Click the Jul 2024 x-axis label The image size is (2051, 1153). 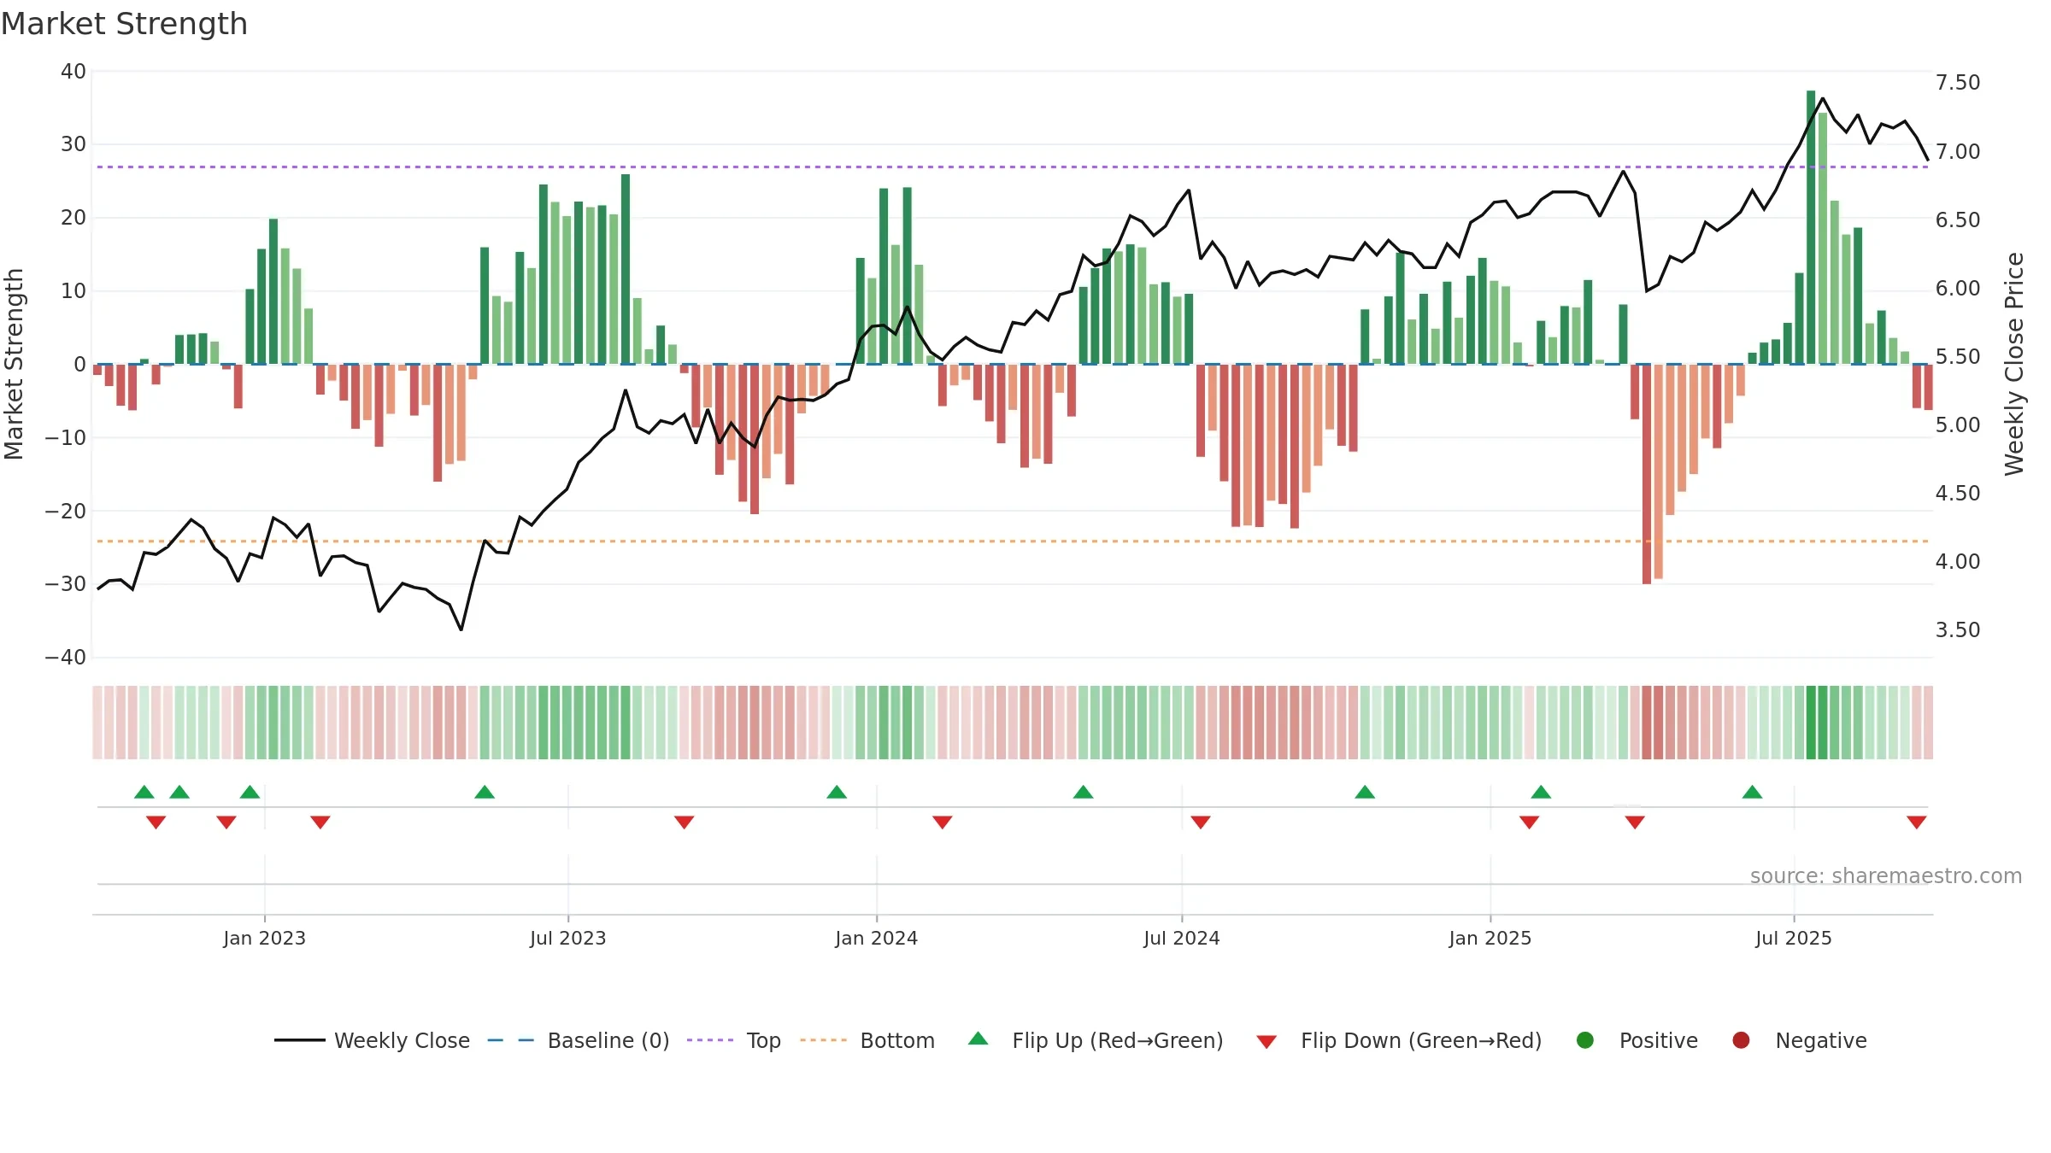(x=1182, y=938)
